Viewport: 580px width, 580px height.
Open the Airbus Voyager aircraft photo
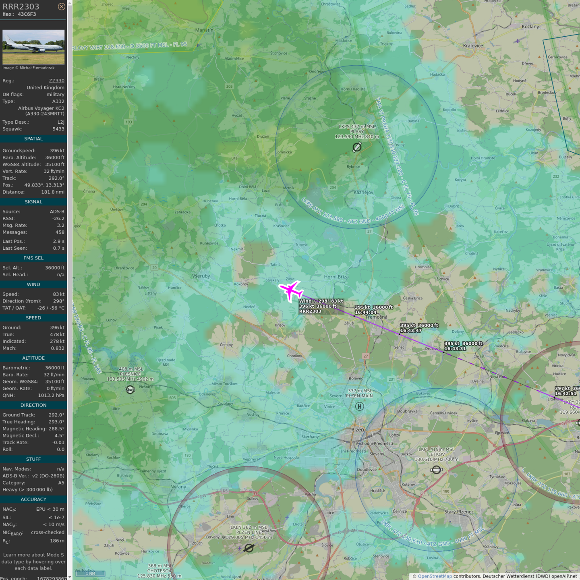pos(33,47)
